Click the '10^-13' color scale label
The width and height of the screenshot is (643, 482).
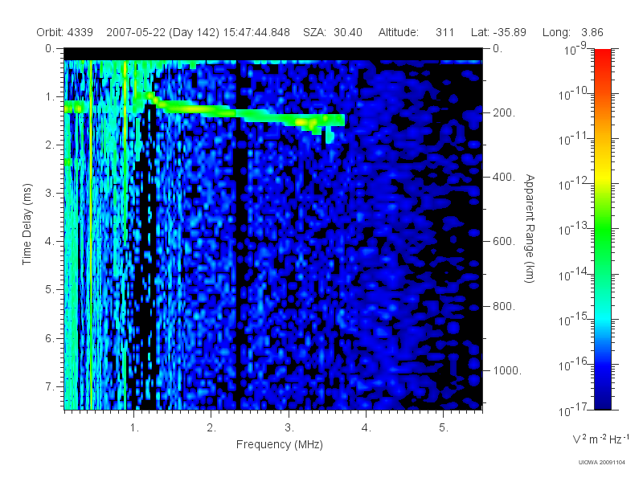coord(575,229)
